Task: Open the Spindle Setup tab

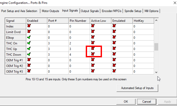Action: tap(133, 11)
